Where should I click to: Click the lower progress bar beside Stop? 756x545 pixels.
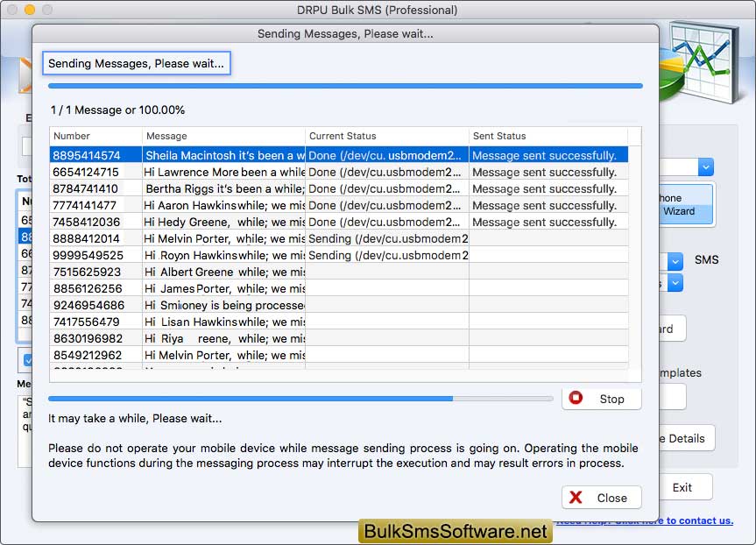pos(300,399)
